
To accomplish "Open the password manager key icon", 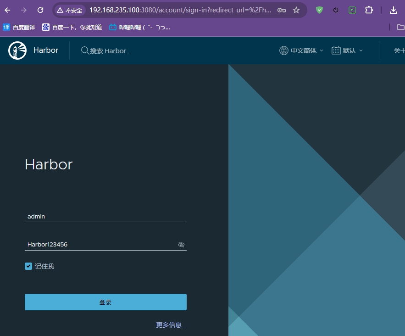I will (x=282, y=10).
